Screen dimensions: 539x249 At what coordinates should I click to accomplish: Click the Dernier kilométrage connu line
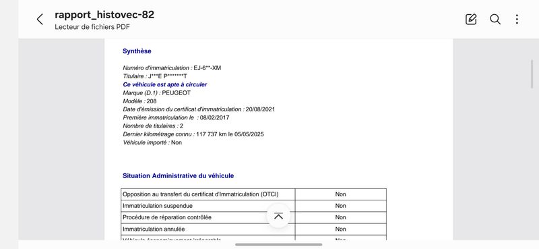point(193,134)
